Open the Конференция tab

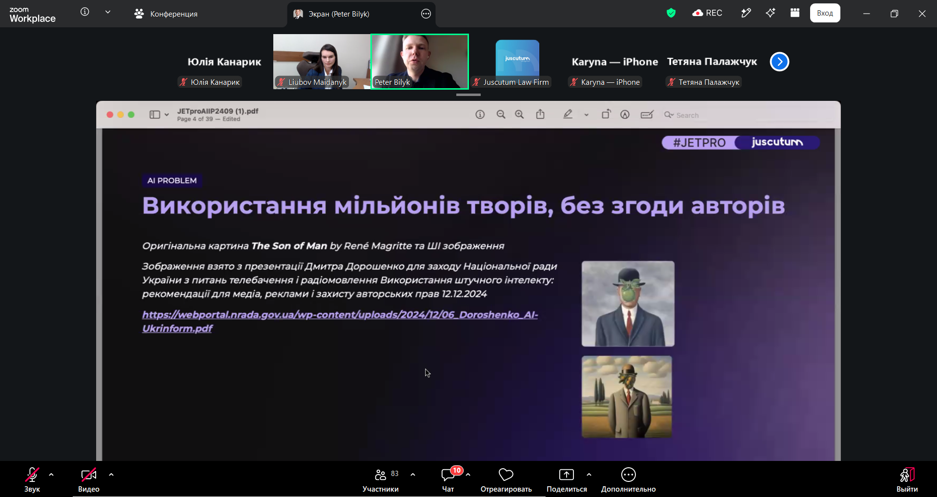(166, 14)
